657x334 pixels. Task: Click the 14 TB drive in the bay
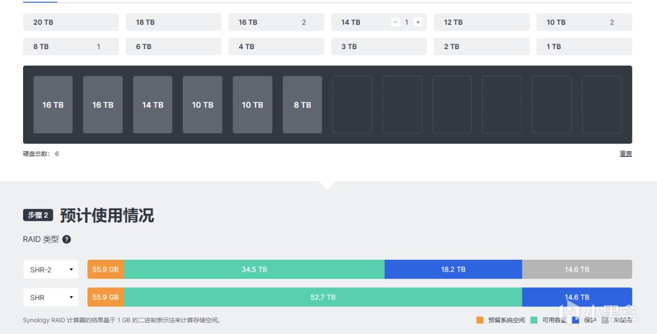153,105
